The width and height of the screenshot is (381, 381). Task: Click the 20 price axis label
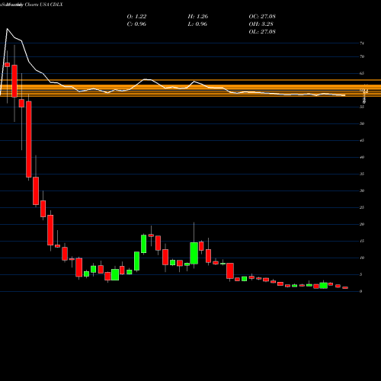(x=362, y=224)
